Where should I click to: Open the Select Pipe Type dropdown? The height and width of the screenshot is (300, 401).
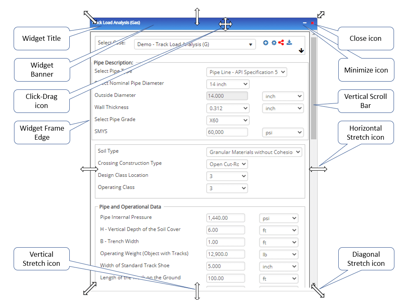[247, 72]
